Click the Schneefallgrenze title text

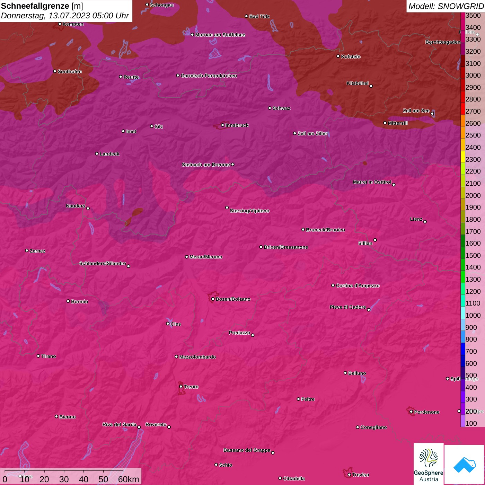35,6
